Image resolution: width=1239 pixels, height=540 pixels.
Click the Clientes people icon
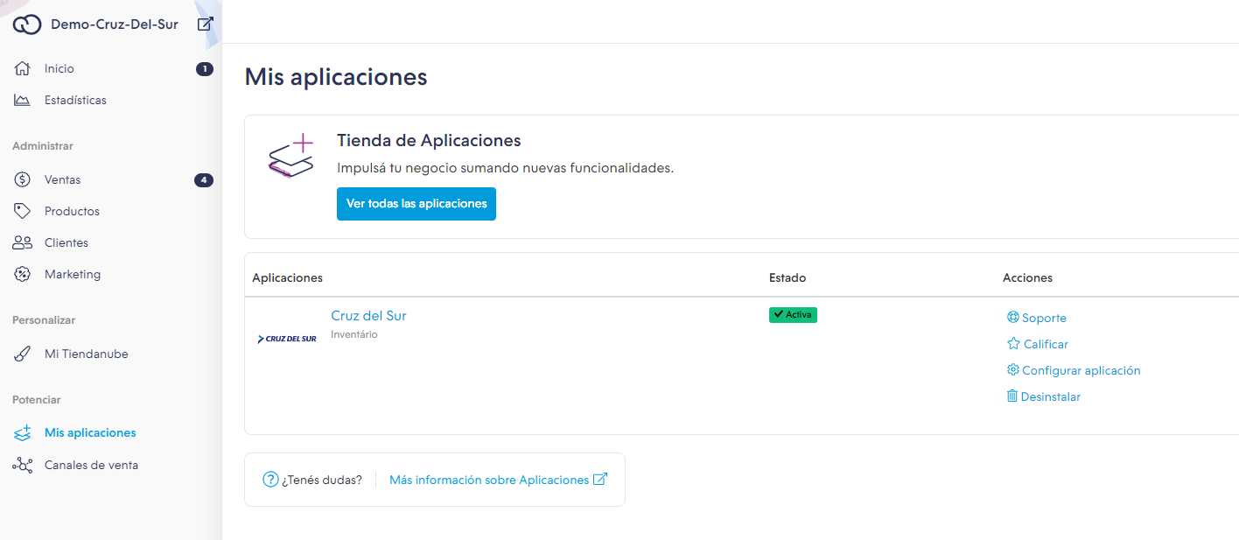[23, 242]
